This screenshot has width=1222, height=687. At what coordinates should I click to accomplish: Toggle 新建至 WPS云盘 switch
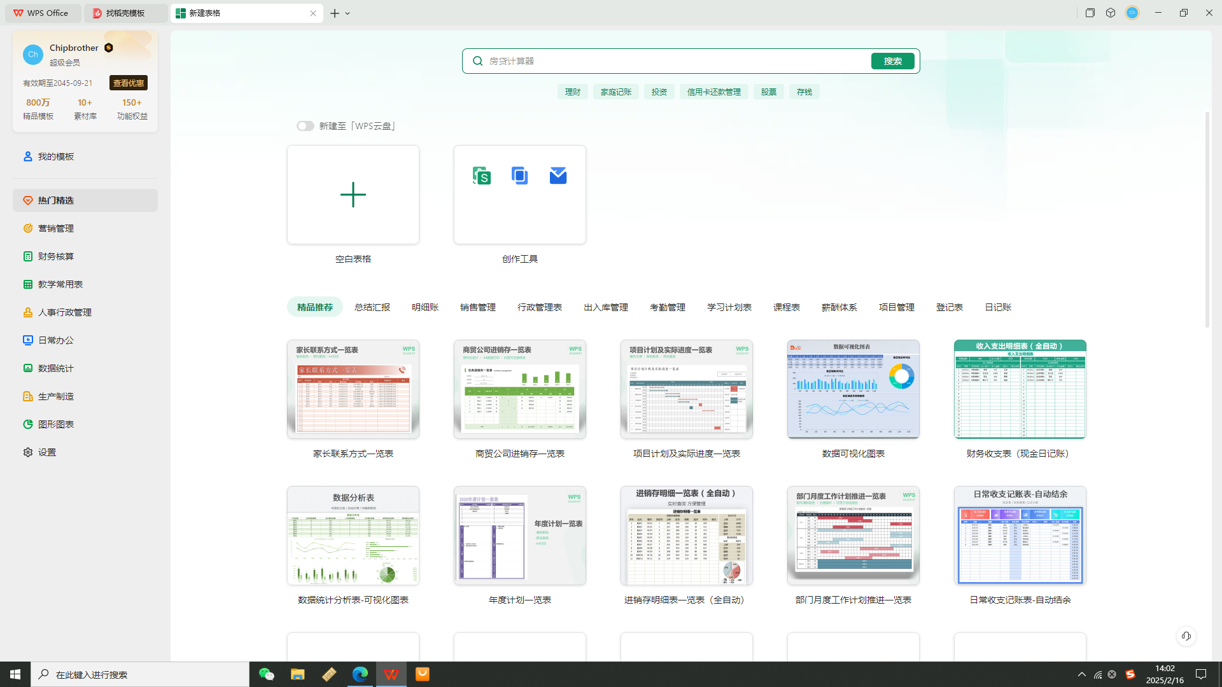click(x=305, y=126)
